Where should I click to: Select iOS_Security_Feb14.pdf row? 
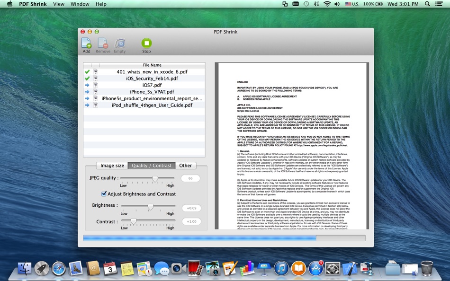point(144,78)
